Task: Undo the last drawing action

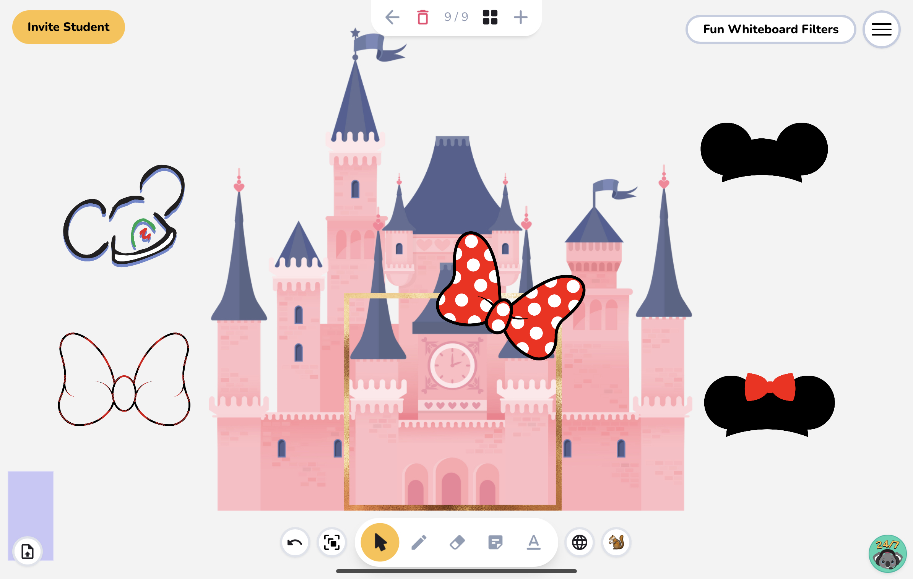Action: coord(294,542)
